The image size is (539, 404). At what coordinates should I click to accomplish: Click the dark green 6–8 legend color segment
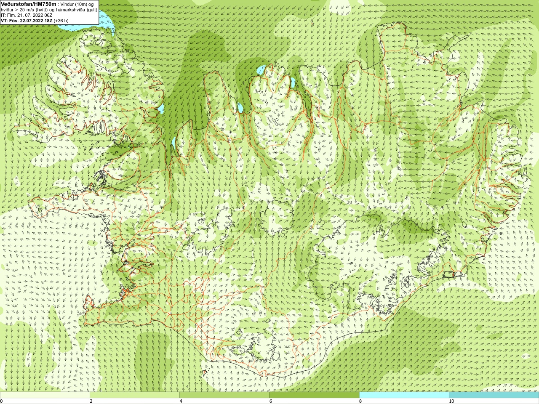[x=314, y=395]
